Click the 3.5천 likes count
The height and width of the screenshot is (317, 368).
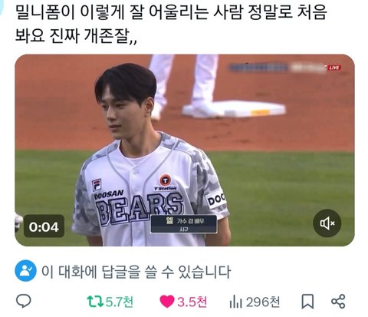tap(192, 302)
